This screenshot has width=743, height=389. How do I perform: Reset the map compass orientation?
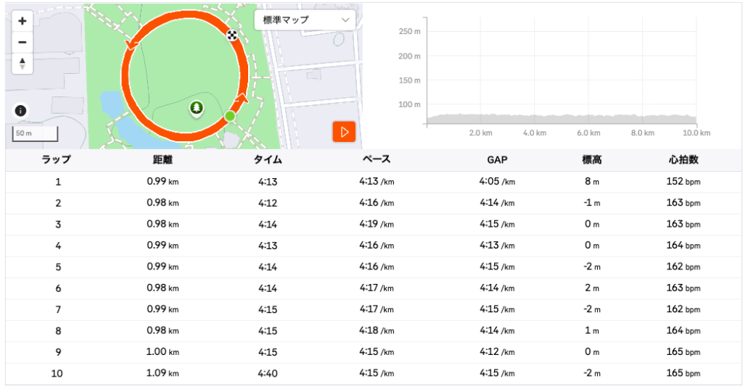[x=22, y=63]
